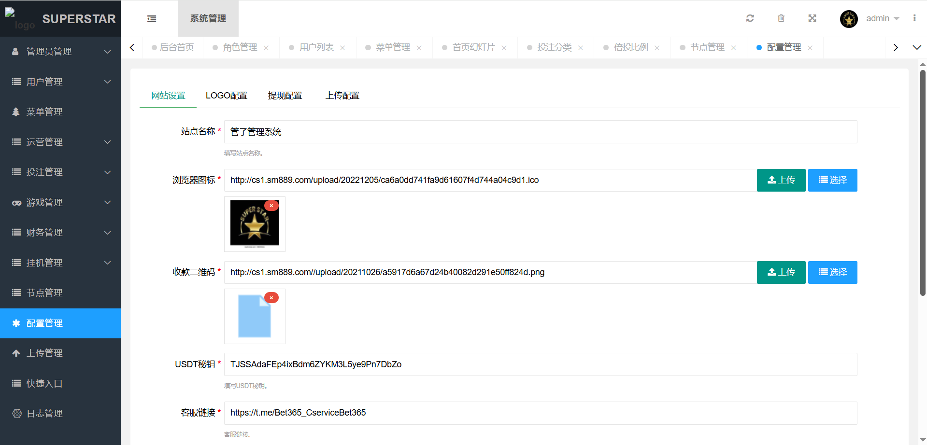Click the page vertical scrollbar
This screenshot has height=445, width=927.
click(923, 183)
